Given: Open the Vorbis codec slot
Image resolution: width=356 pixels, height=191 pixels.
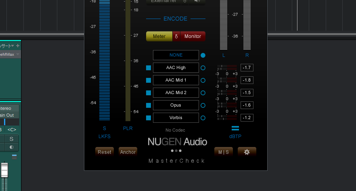Looking at the screenshot, I should click(x=176, y=118).
